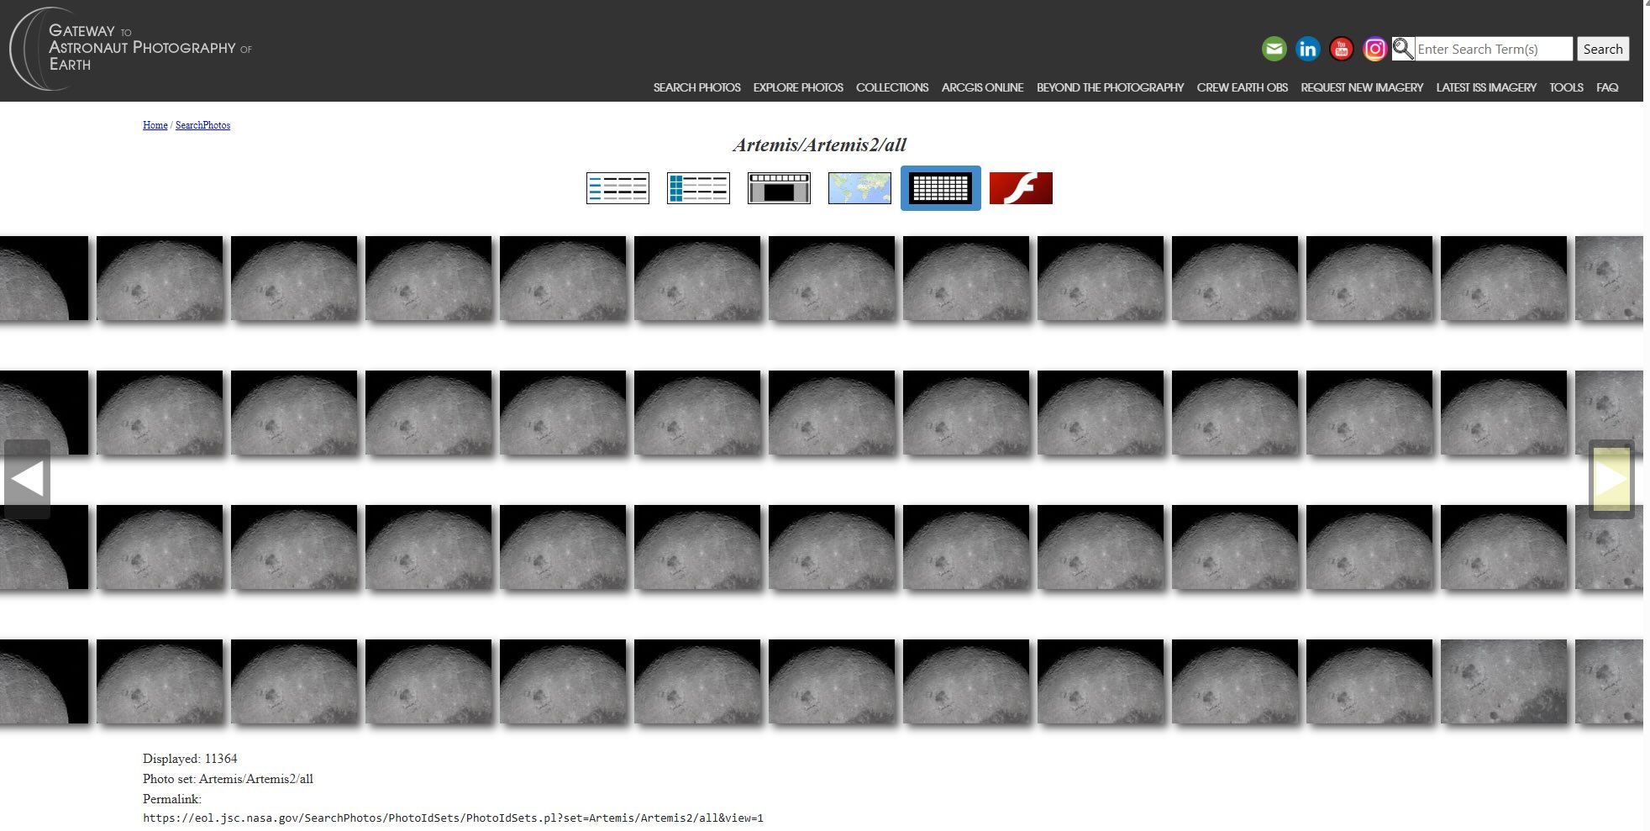Click 'Photo set: Artemis/Artemis2/all' text
1650x831 pixels.
pyautogui.click(x=228, y=779)
